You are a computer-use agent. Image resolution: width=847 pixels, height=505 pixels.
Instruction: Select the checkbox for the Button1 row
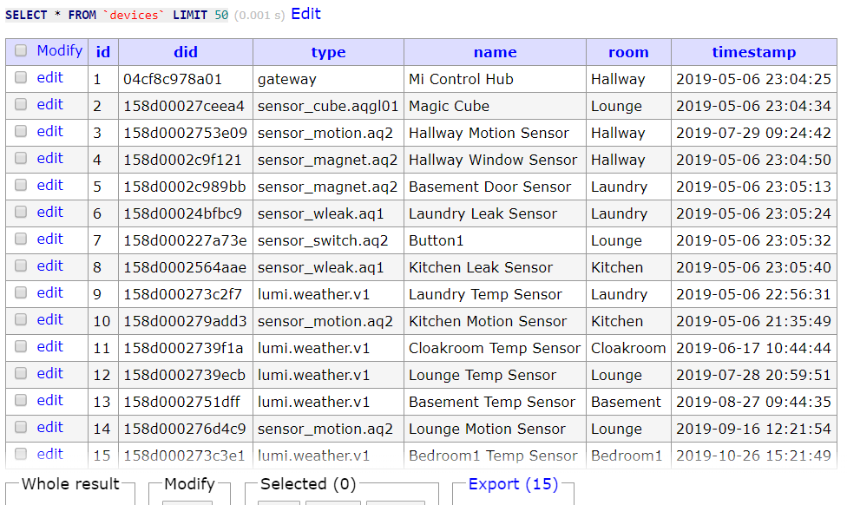pyautogui.click(x=21, y=239)
